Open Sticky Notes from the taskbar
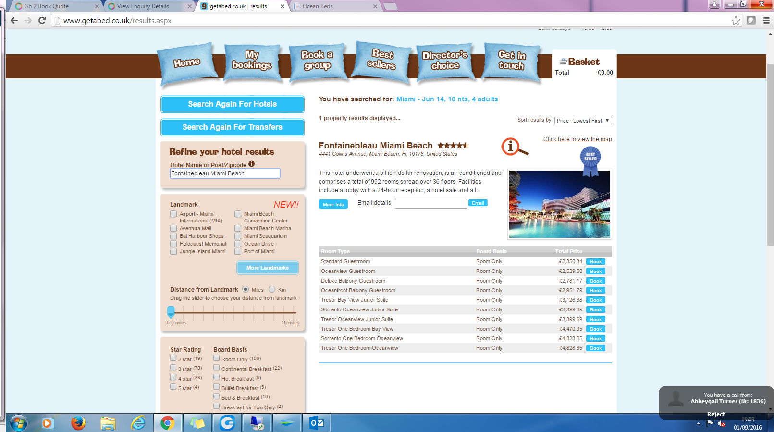The width and height of the screenshot is (774, 432). click(x=197, y=423)
